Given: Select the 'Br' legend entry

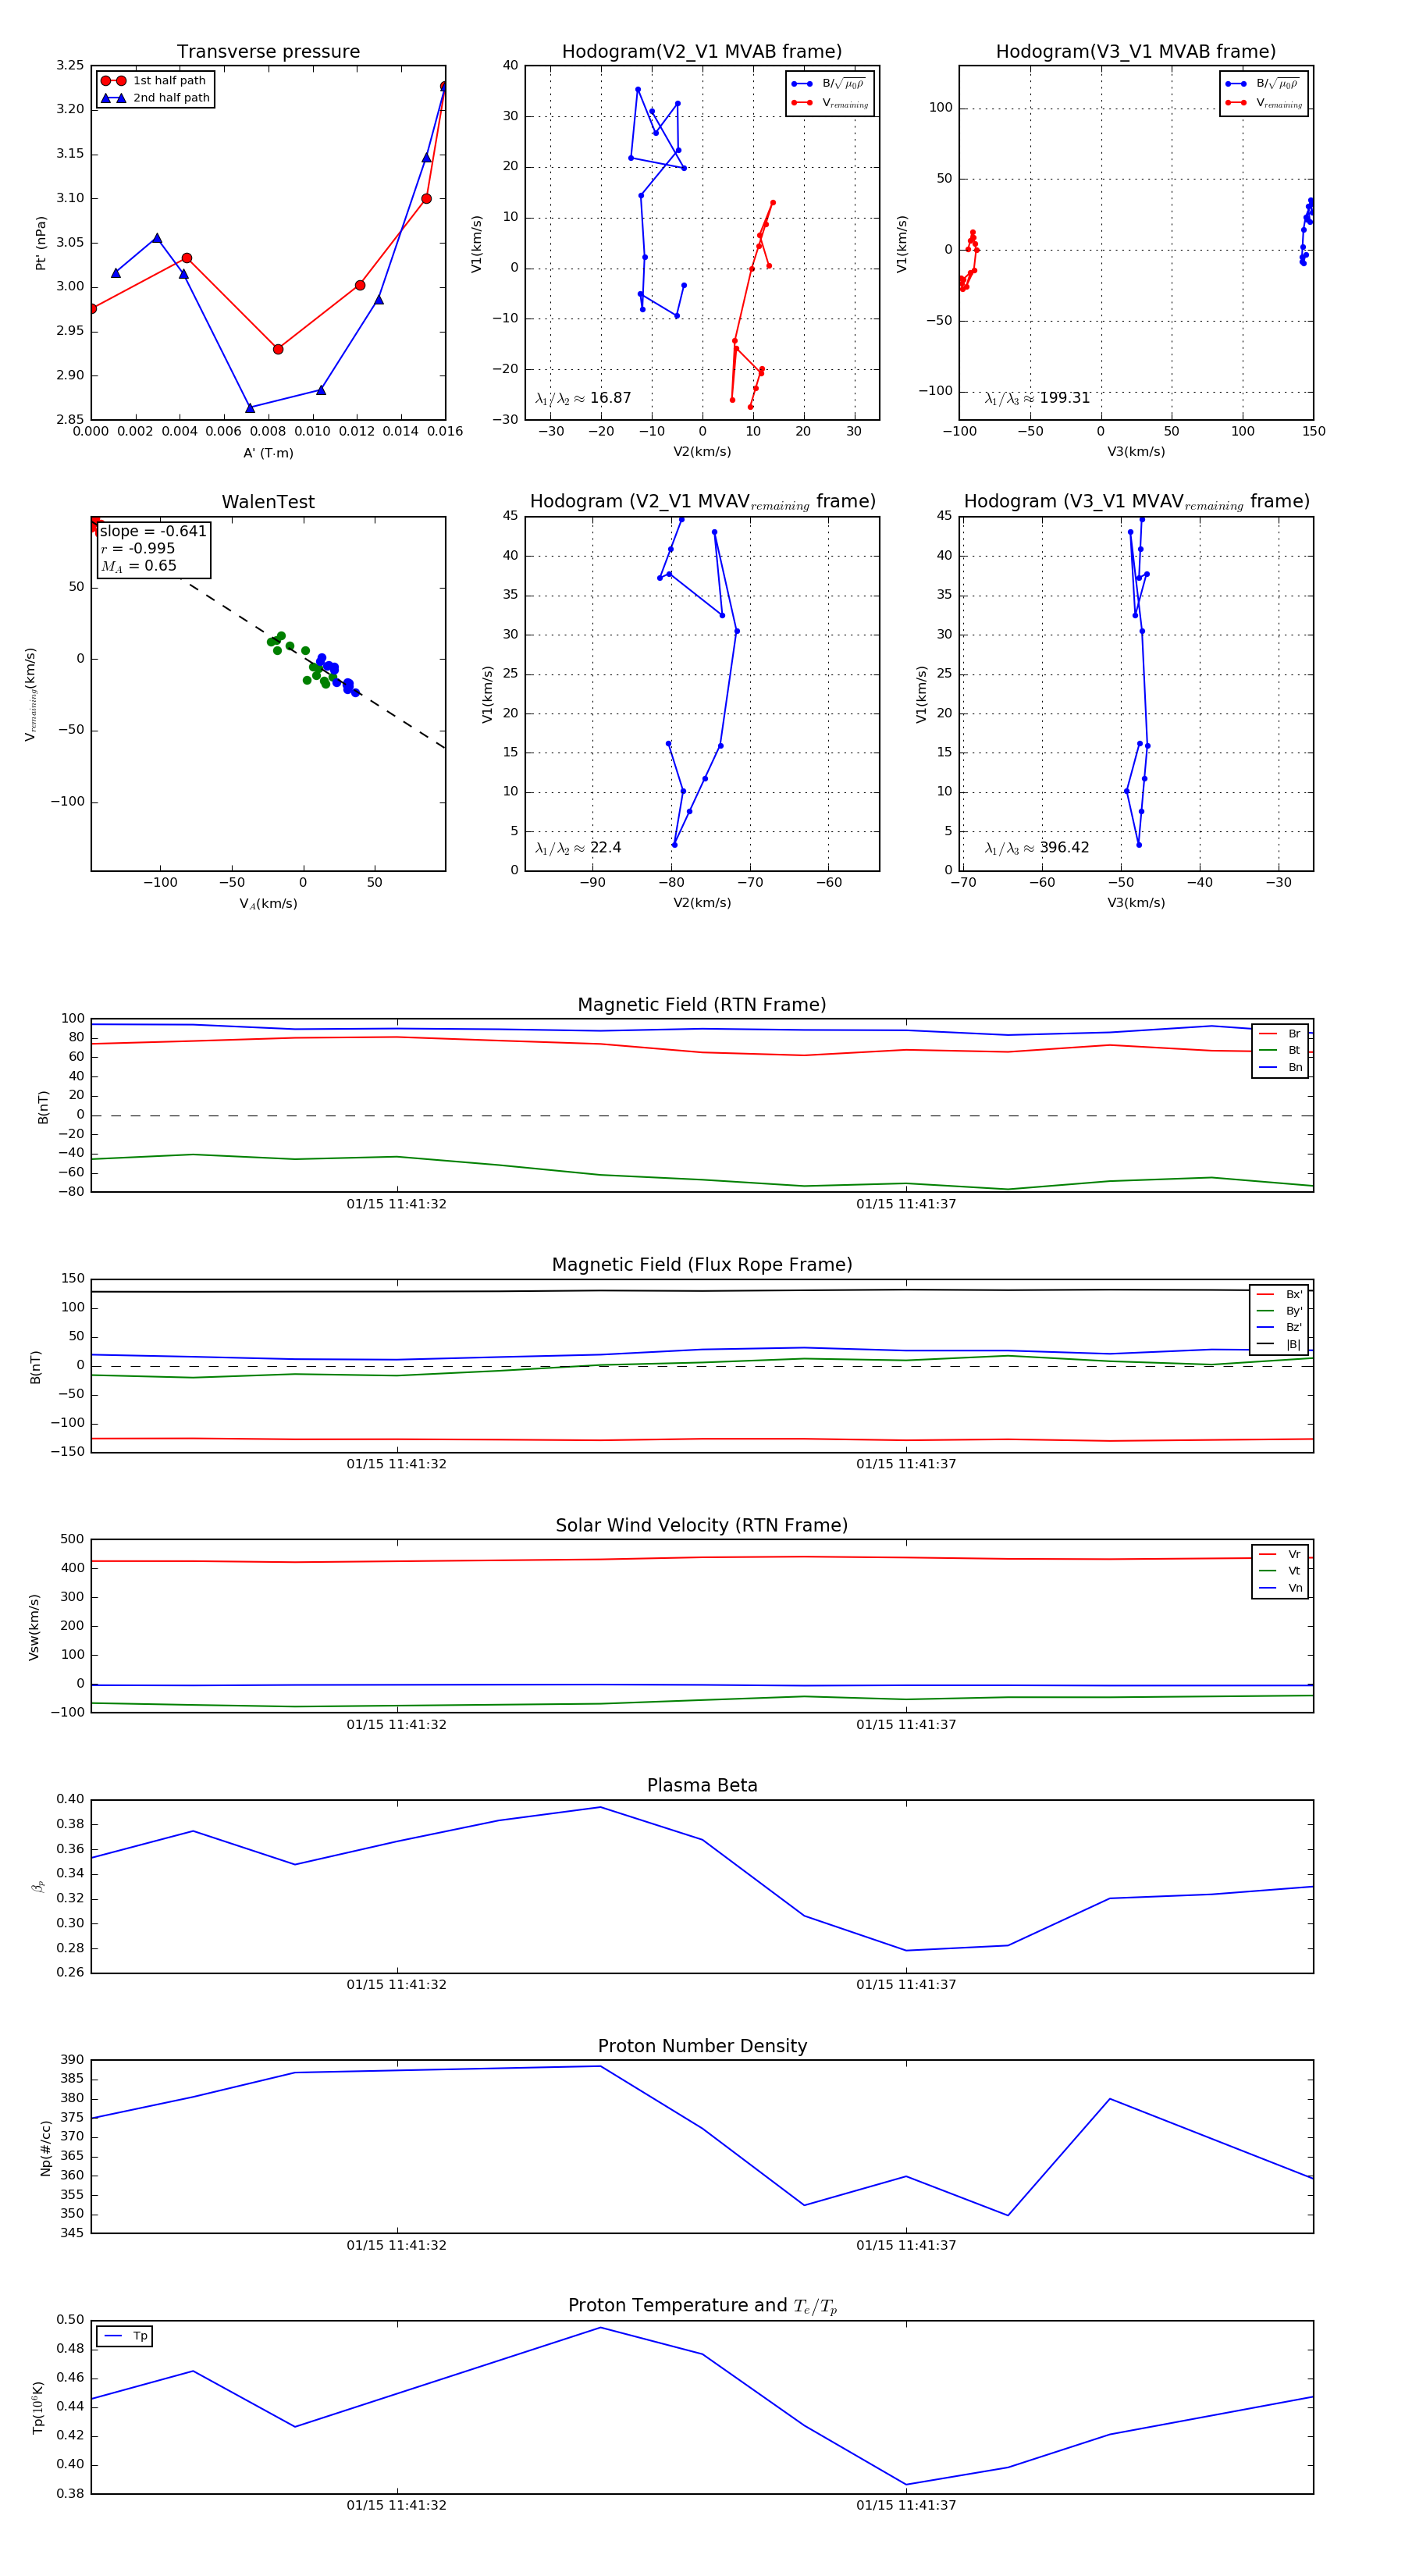Looking at the screenshot, I should tap(1280, 1034).
